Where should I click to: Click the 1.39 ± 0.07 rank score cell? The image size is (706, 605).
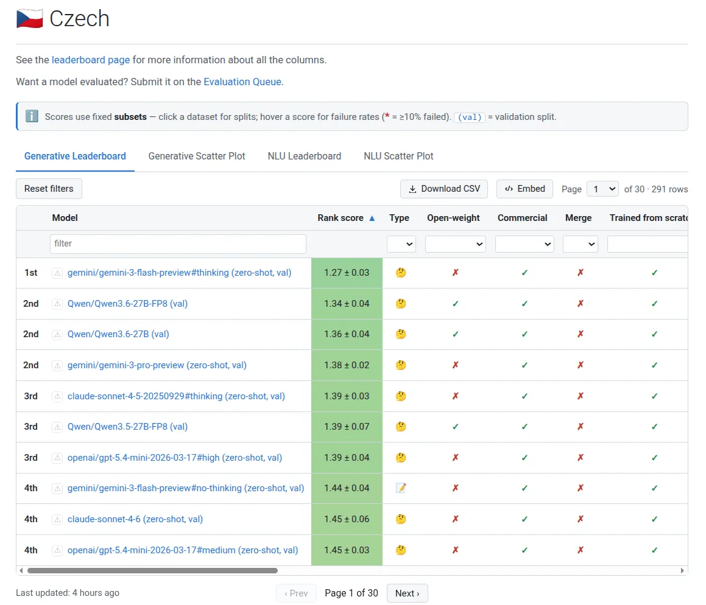[347, 427]
